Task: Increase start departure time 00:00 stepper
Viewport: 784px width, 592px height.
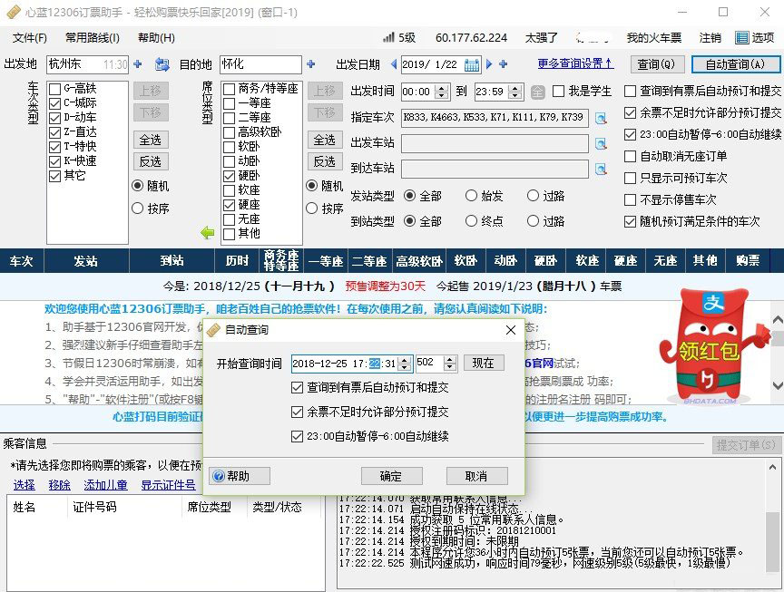Action: coord(442,89)
